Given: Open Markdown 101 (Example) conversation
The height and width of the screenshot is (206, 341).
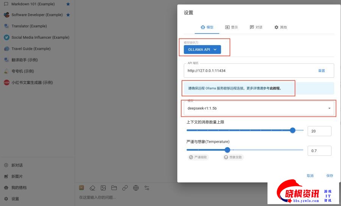Looking at the screenshot, I should pyautogui.click(x=33, y=4).
